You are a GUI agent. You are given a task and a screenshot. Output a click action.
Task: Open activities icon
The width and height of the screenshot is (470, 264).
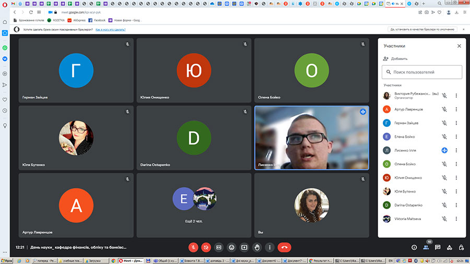coord(449,247)
